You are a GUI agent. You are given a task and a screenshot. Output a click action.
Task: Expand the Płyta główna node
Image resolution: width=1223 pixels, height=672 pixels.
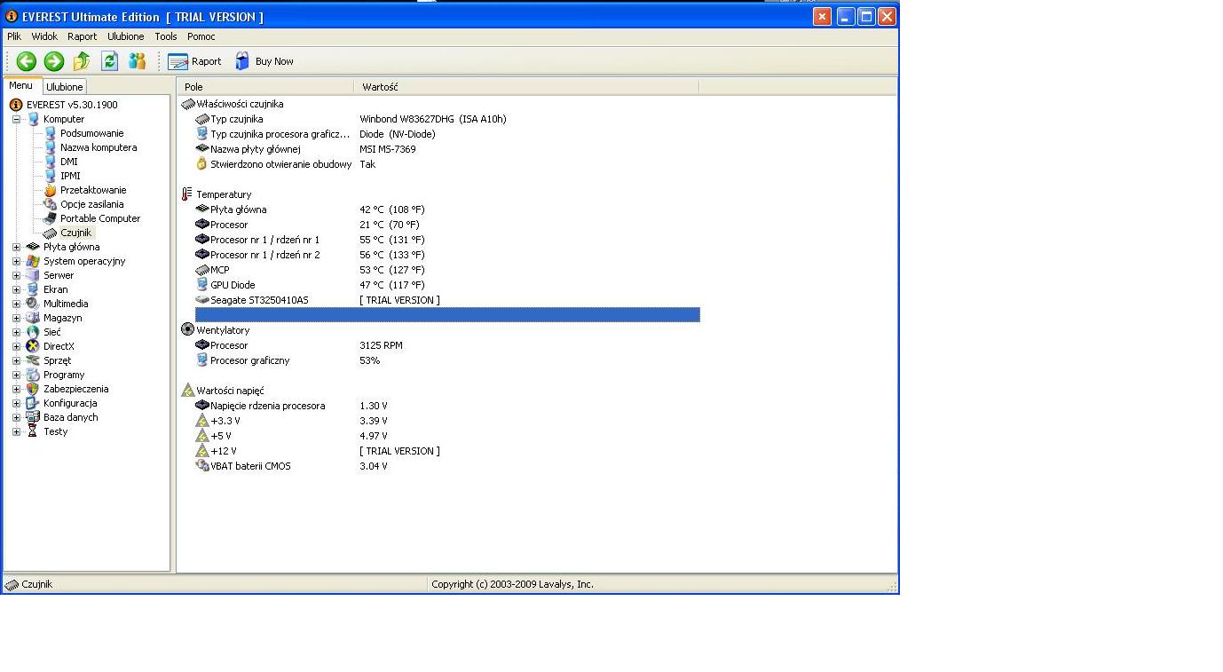tap(16, 247)
